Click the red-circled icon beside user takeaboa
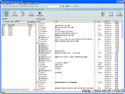 tap(37, 82)
